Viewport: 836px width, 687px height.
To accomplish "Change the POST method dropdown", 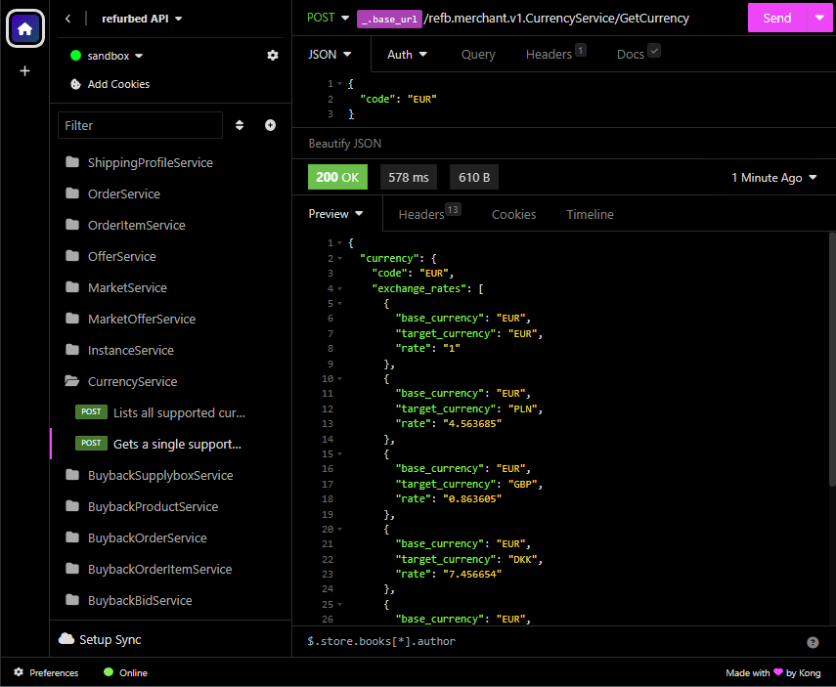I will click(328, 18).
